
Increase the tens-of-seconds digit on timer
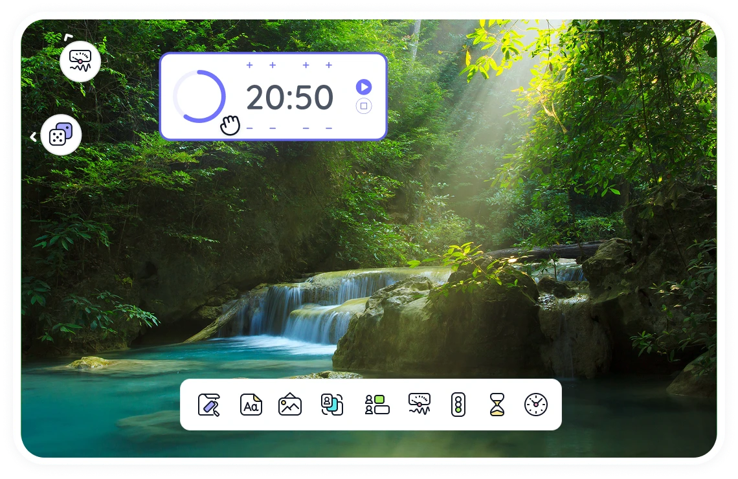(306, 65)
